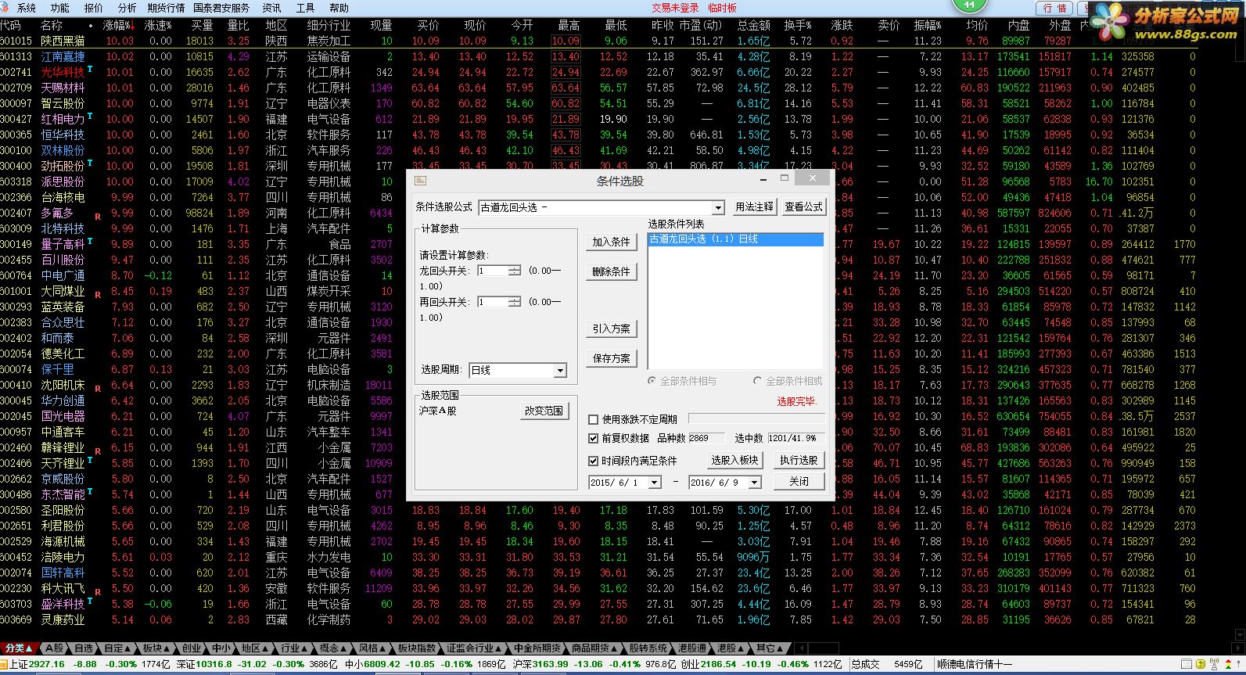Sort by the 振幅% column header
Image resolution: width=1246 pixels, height=675 pixels.
click(x=928, y=26)
